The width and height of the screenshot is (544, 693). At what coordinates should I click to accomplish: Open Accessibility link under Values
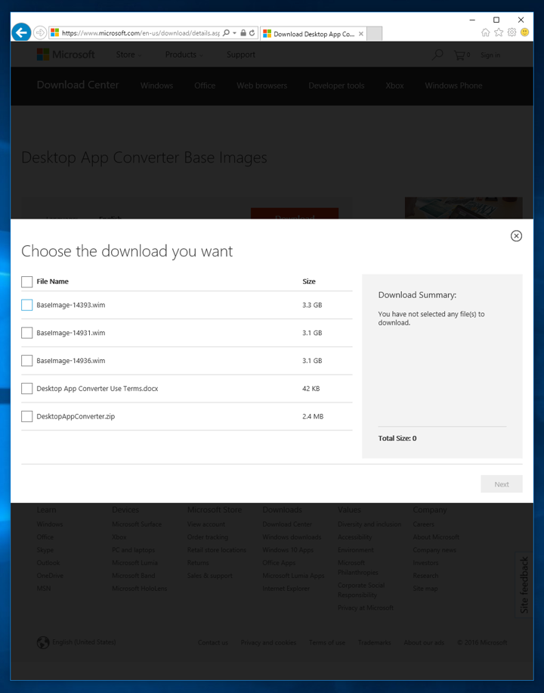pyautogui.click(x=354, y=537)
